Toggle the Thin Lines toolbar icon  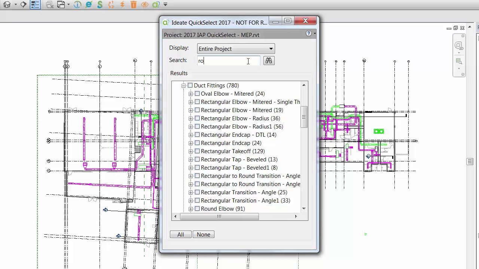coord(35,5)
